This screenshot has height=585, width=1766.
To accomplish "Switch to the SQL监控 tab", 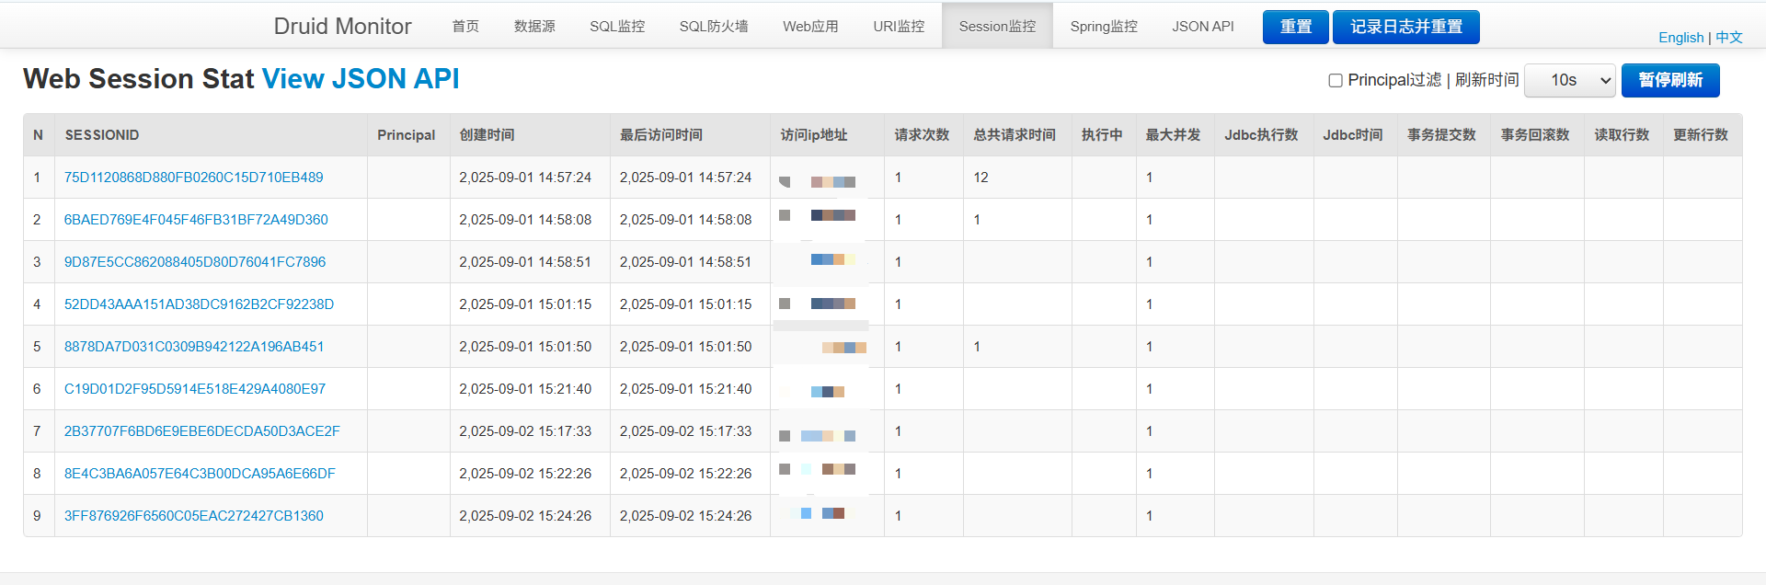I will click(617, 27).
